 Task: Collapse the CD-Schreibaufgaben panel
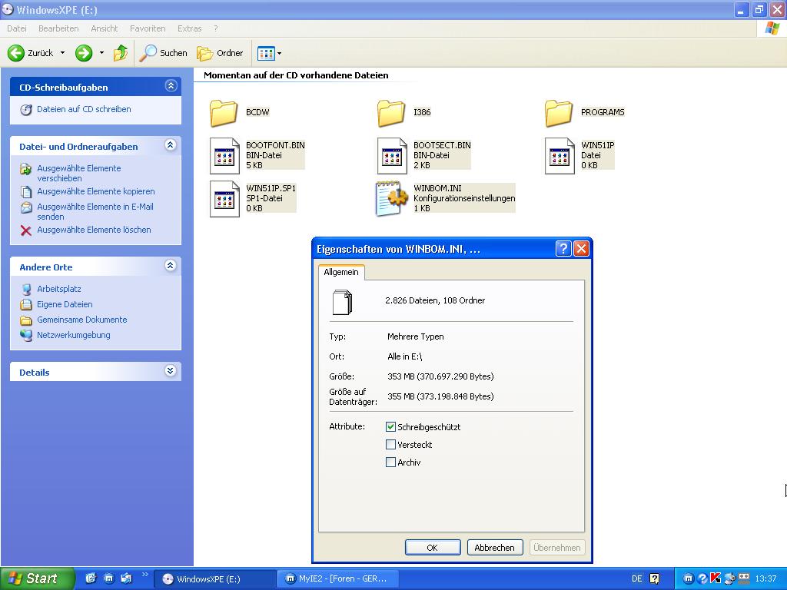[x=171, y=86]
